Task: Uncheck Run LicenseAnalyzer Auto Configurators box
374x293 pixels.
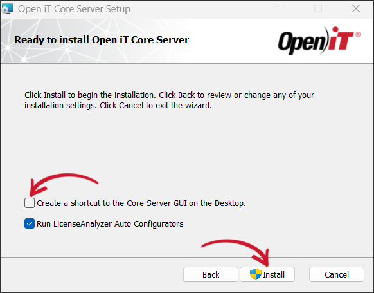Action: [x=30, y=223]
